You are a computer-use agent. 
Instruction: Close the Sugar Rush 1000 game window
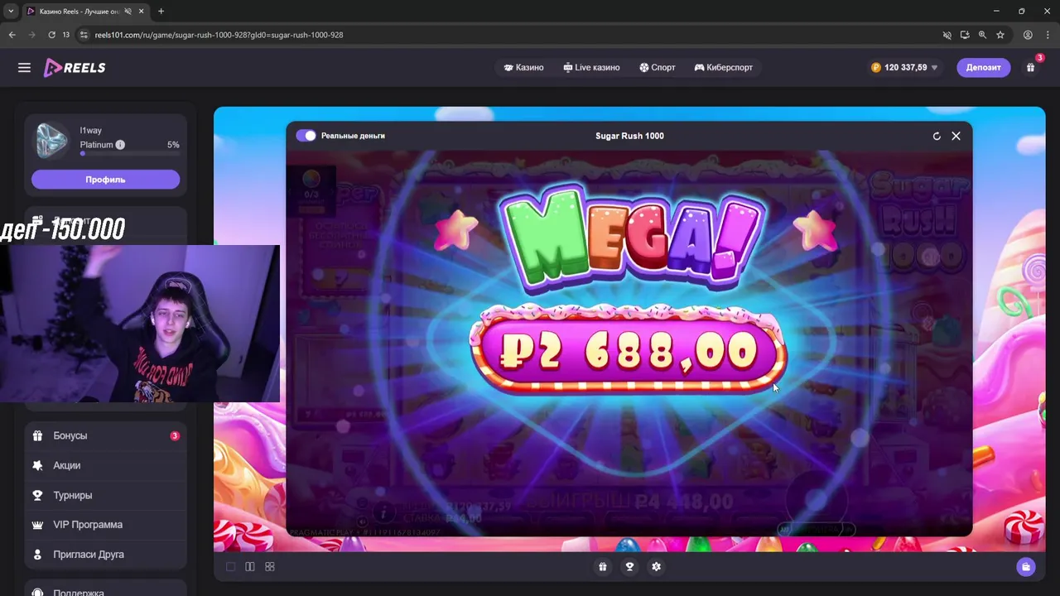coord(956,136)
